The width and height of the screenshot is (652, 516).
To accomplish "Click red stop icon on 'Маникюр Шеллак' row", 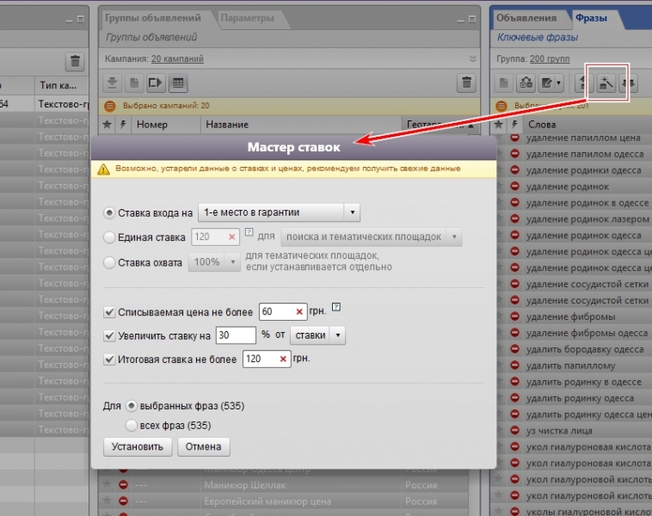I will (123, 485).
